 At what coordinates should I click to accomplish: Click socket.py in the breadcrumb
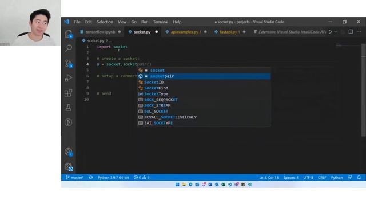coord(96,40)
